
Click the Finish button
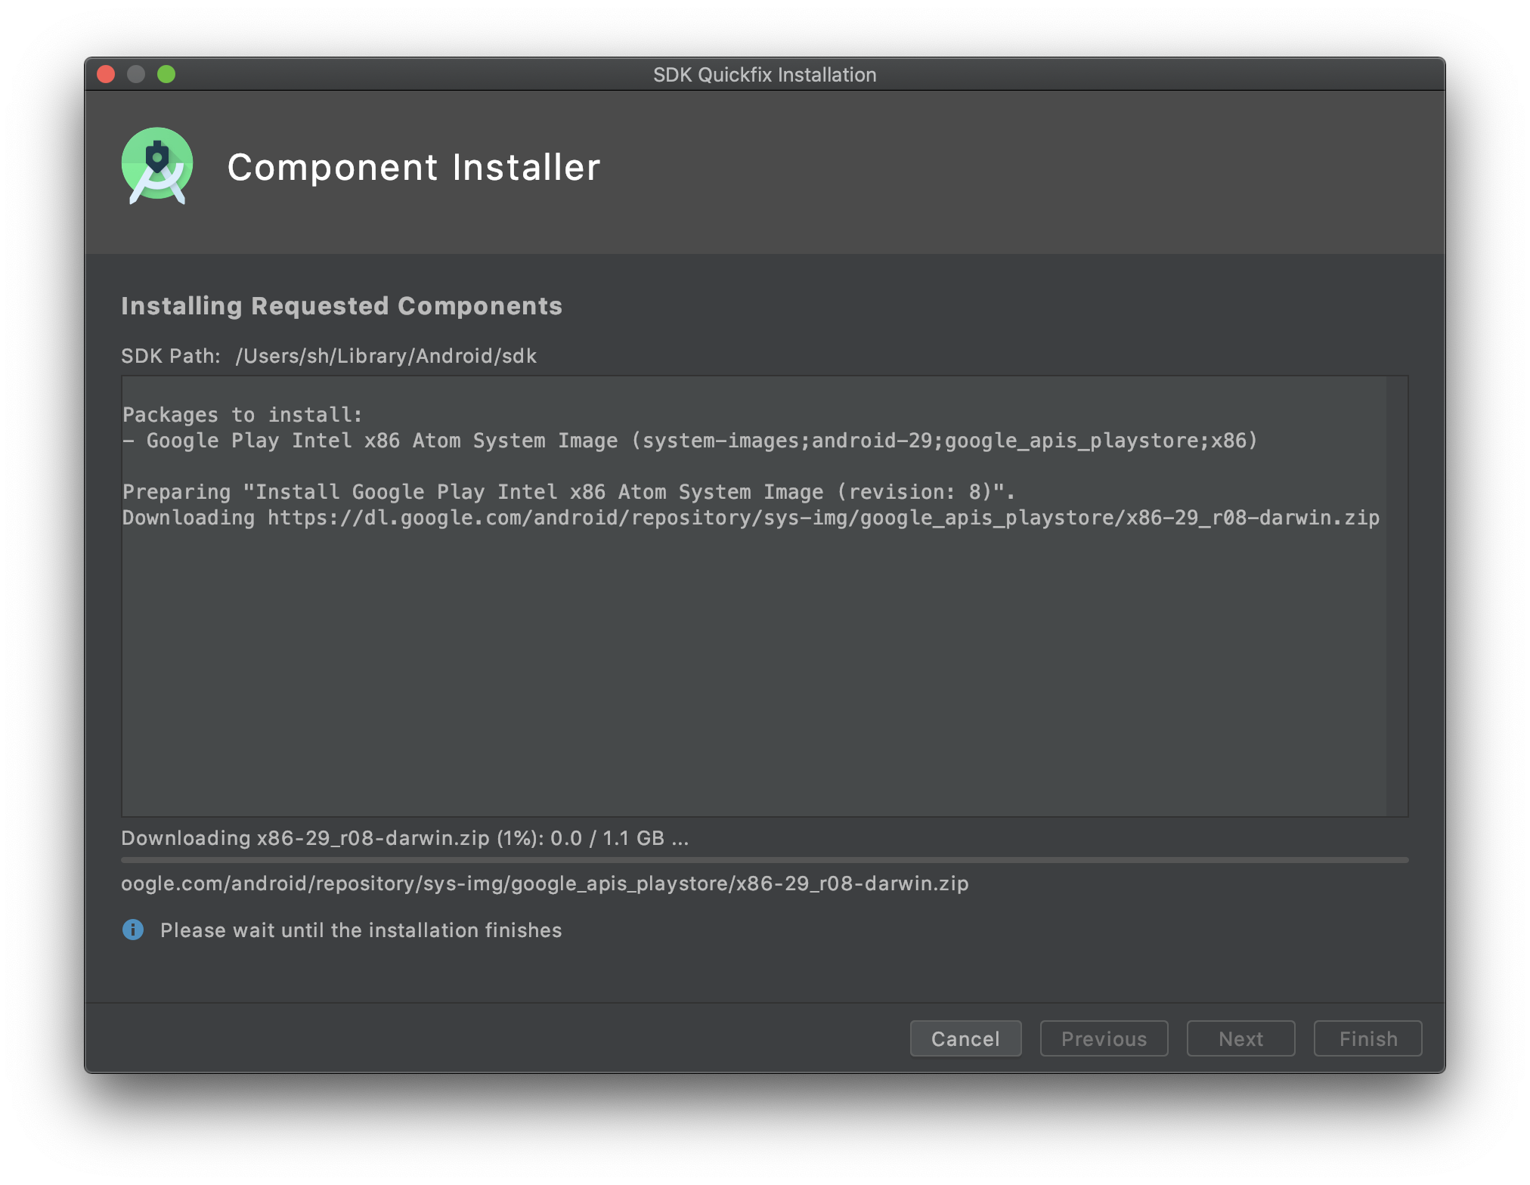tap(1367, 1038)
